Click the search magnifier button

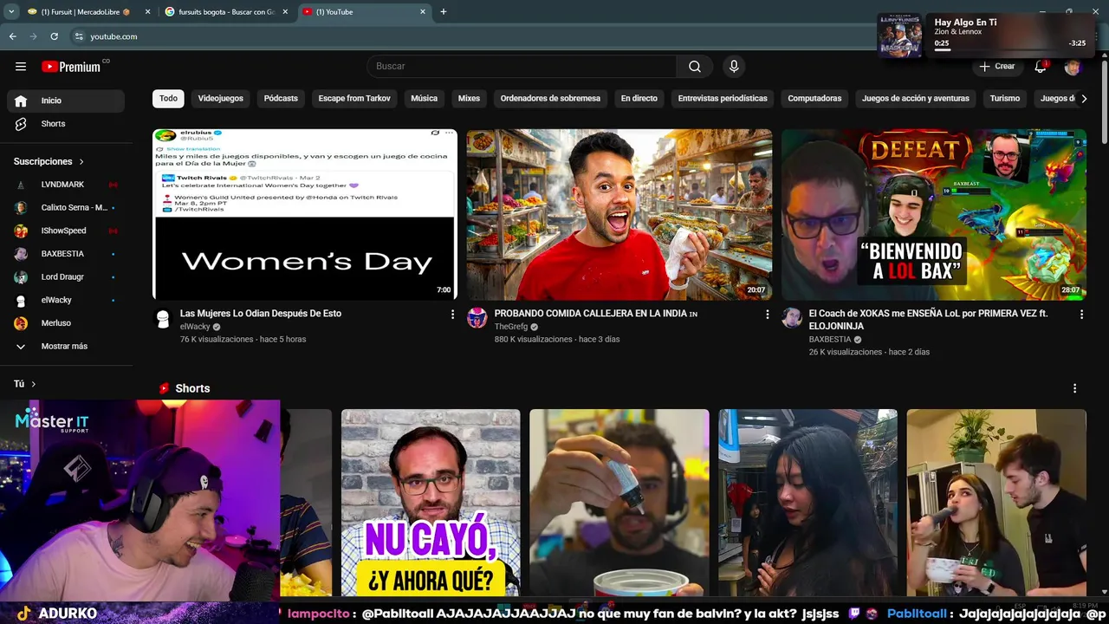pyautogui.click(x=695, y=67)
